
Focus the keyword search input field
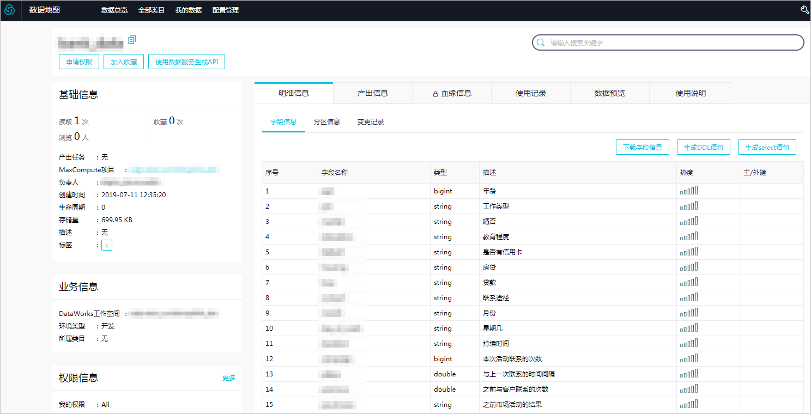pyautogui.click(x=668, y=42)
